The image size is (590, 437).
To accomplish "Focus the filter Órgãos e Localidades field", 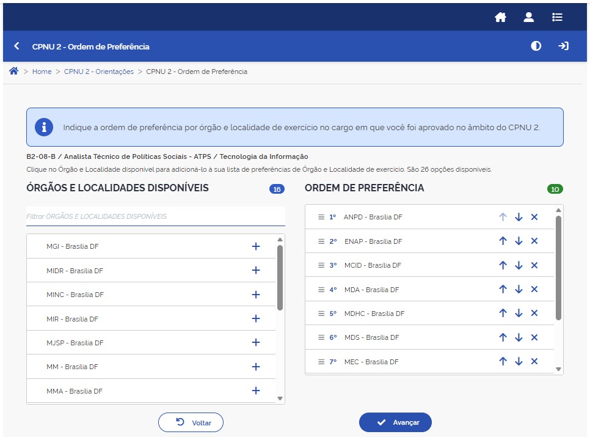I will [155, 216].
